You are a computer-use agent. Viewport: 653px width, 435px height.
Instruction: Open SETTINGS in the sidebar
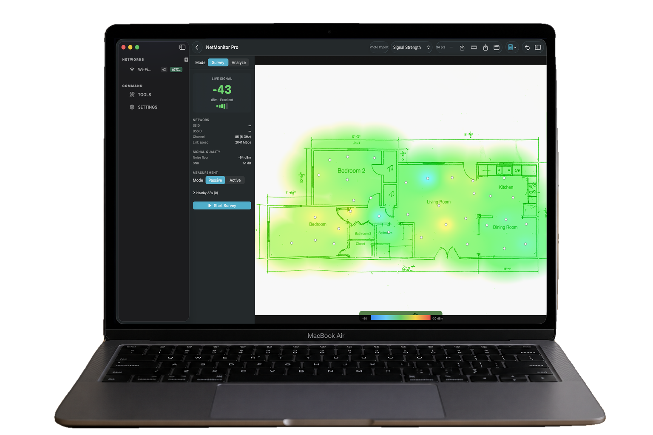tap(147, 107)
